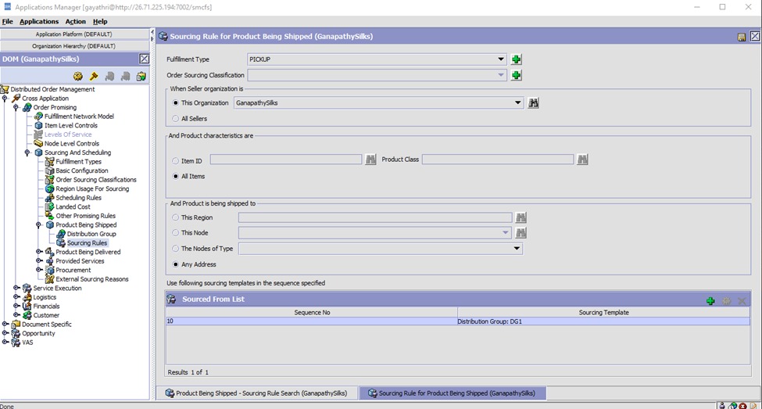Select row with Distribution Group: DG1
This screenshot has width=762, height=409.
pyautogui.click(x=457, y=321)
